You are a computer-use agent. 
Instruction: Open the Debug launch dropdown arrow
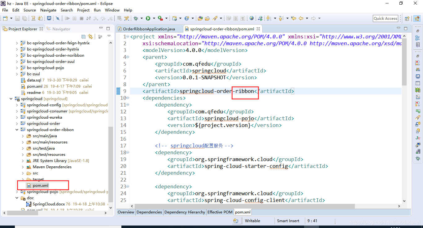142,18
